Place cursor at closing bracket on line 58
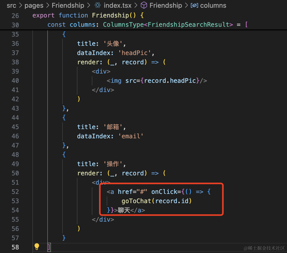The height and width of the screenshot is (253, 287). 49,247
